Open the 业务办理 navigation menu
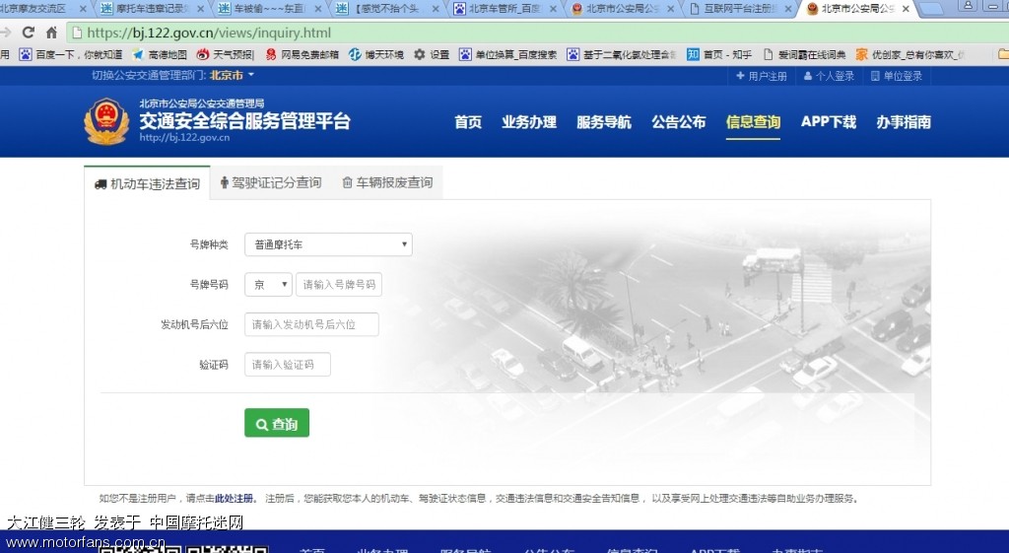 [529, 122]
